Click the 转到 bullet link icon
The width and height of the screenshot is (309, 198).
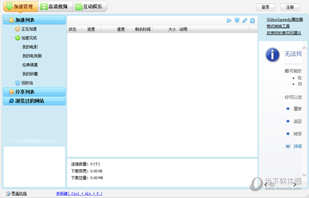coord(288,134)
